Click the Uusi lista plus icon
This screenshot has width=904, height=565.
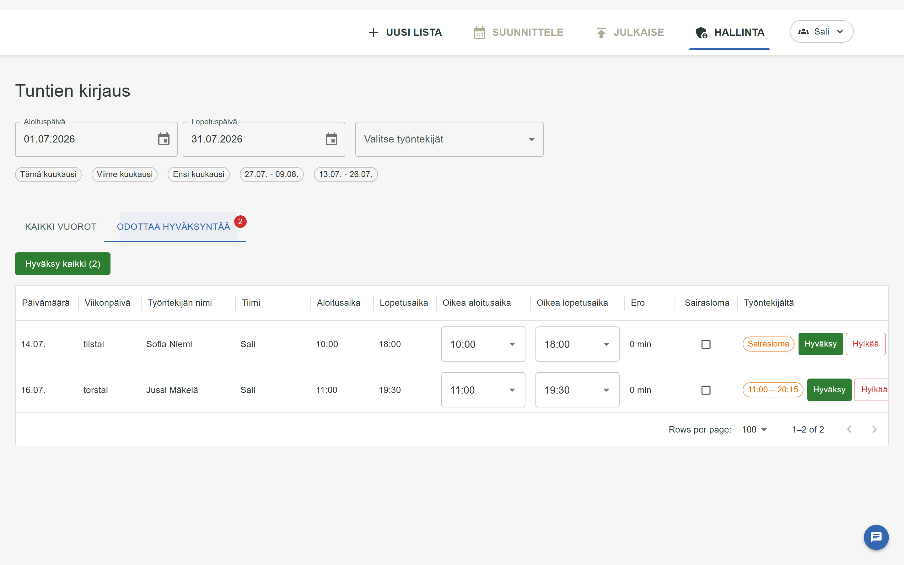(373, 33)
